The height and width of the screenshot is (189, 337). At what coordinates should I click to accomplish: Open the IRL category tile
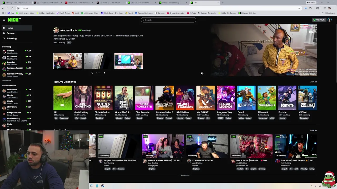coord(62,98)
